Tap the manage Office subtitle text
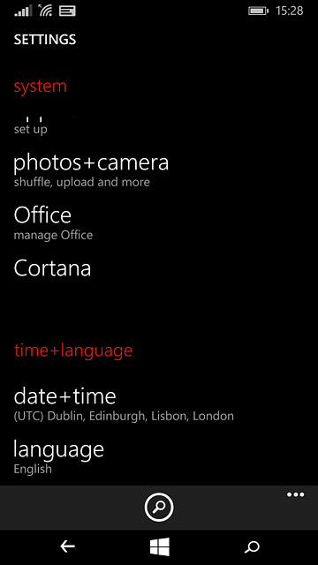 [x=53, y=235]
